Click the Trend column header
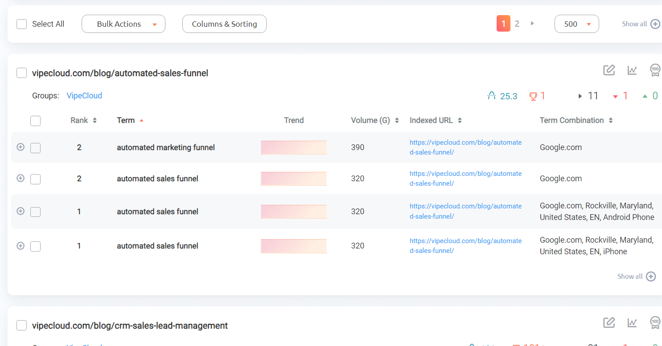The width and height of the screenshot is (662, 346). [294, 120]
